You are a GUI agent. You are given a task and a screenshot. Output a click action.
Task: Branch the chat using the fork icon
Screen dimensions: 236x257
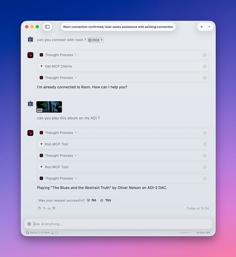coord(49,208)
